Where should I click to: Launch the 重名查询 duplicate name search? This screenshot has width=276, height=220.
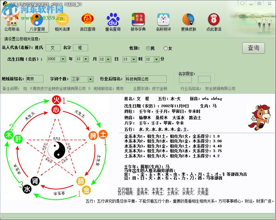tap(113, 21)
